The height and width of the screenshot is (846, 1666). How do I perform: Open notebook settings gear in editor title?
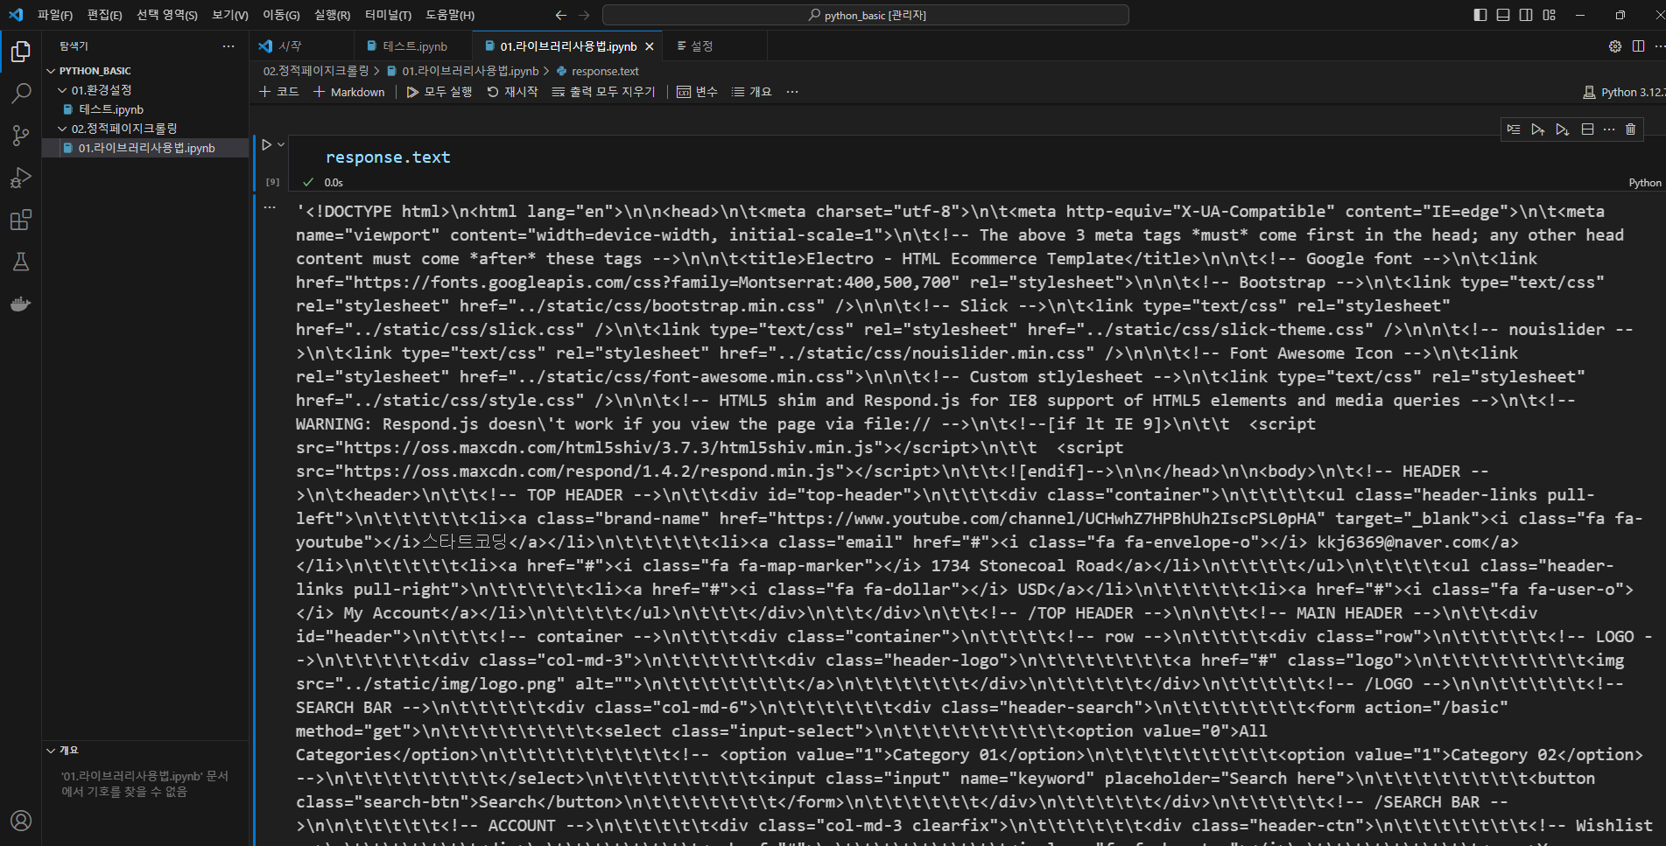[1615, 46]
